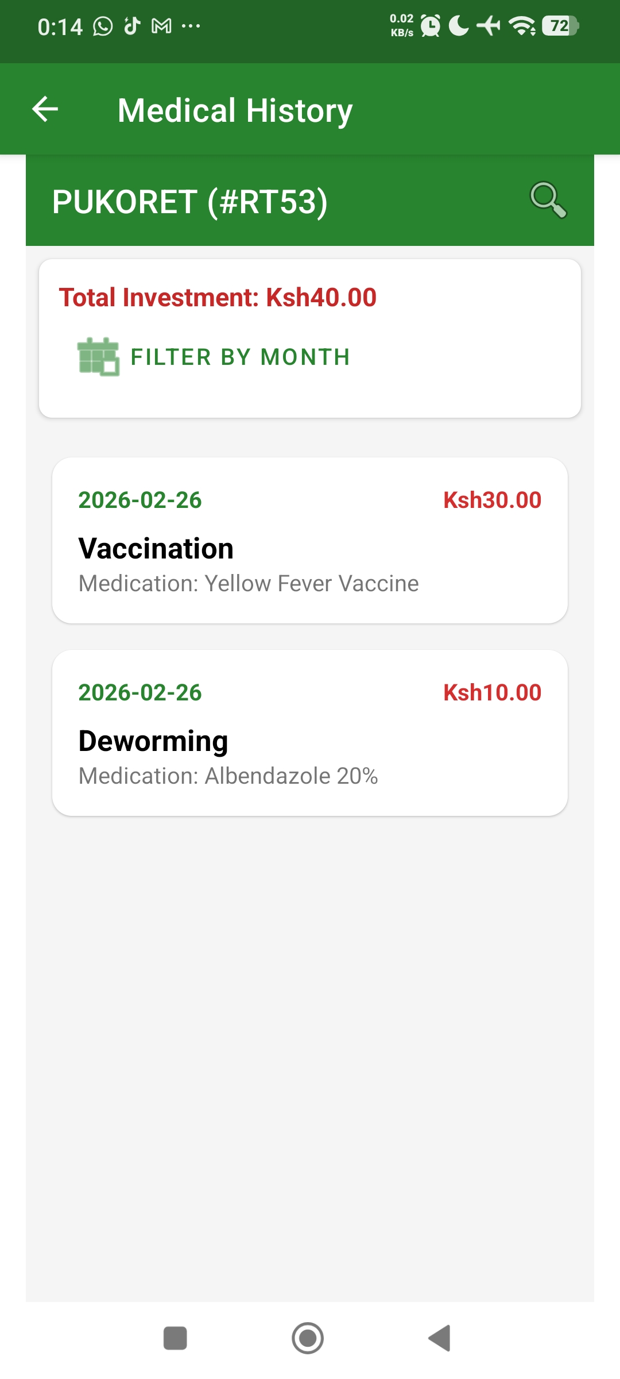Open search with magnifying glass icon
Screen dimensions: 620x1379
coord(548,200)
